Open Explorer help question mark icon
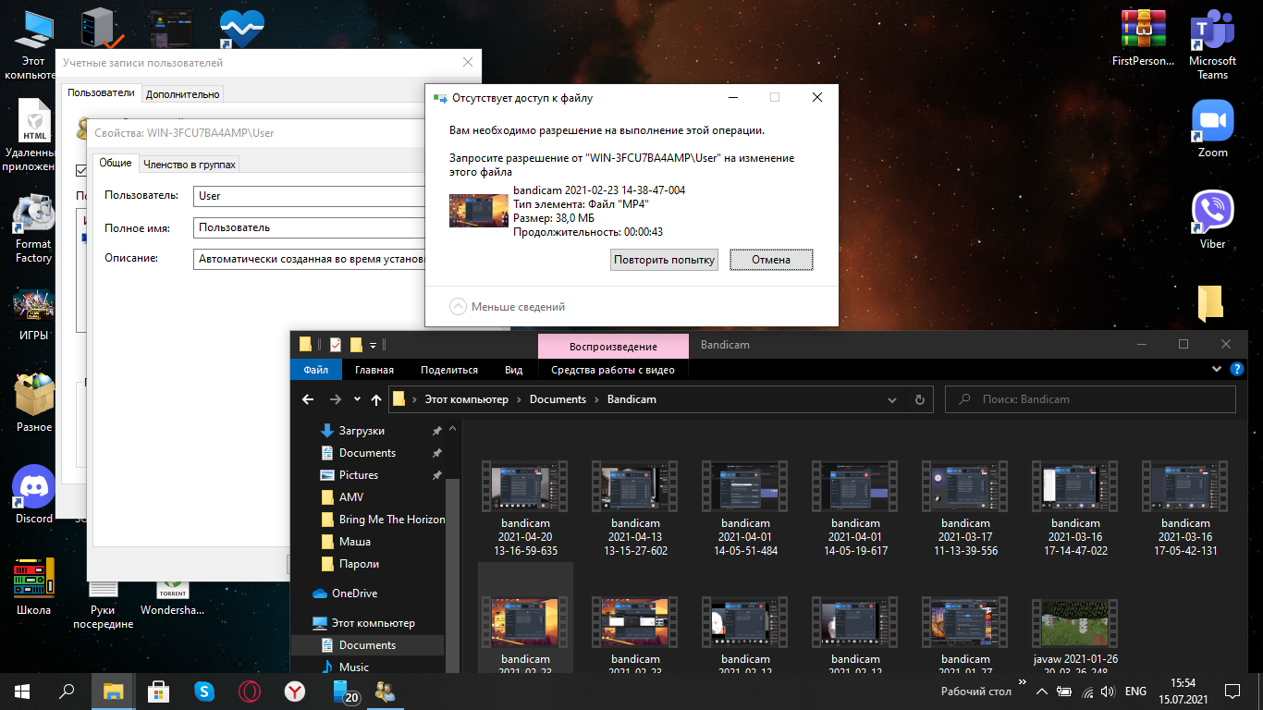 1239,370
